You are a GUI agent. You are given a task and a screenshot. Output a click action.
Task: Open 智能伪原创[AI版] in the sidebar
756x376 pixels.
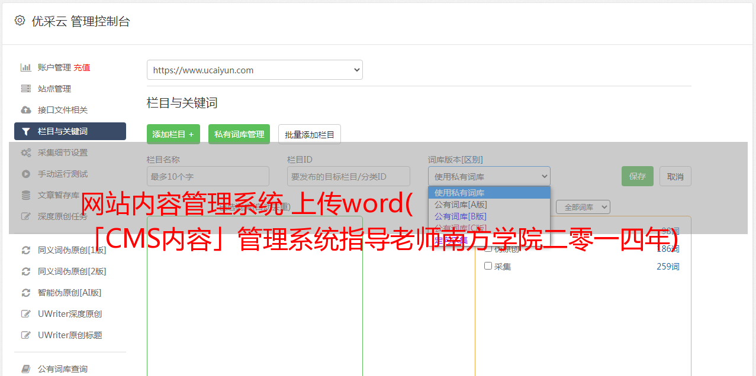click(x=70, y=293)
